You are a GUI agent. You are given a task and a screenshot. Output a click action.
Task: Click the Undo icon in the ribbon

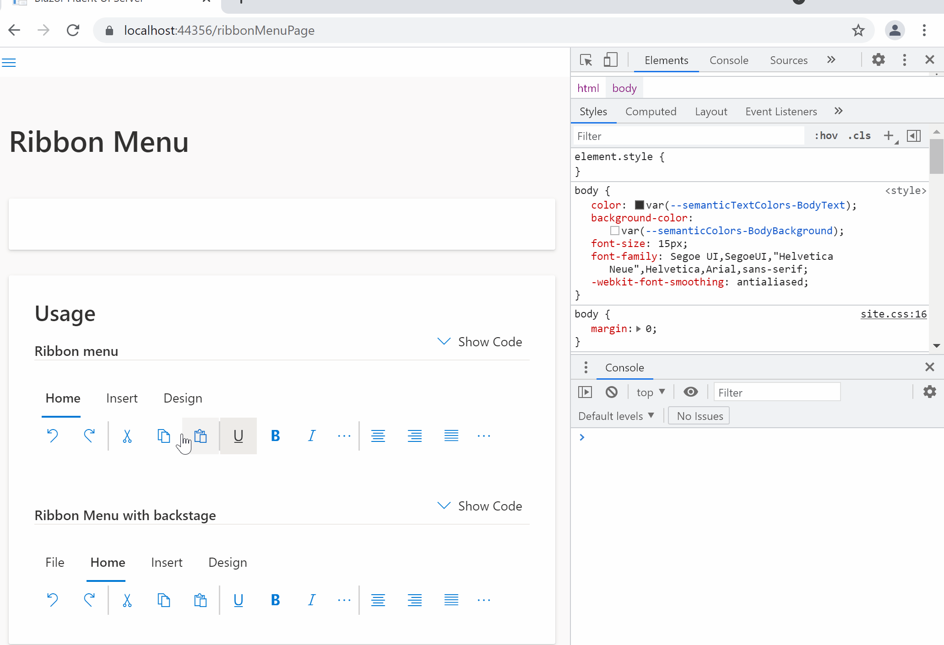52,435
